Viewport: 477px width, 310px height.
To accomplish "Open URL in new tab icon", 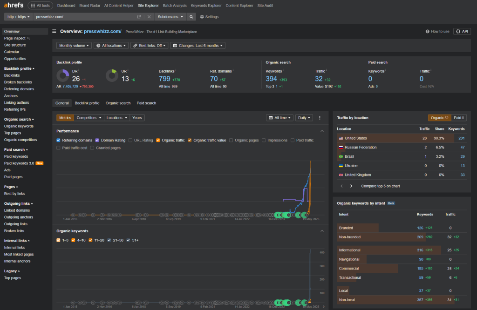I will pos(139,17).
